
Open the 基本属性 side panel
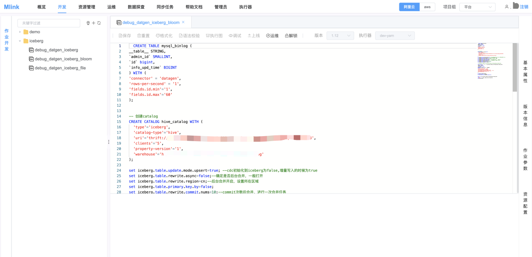525,71
